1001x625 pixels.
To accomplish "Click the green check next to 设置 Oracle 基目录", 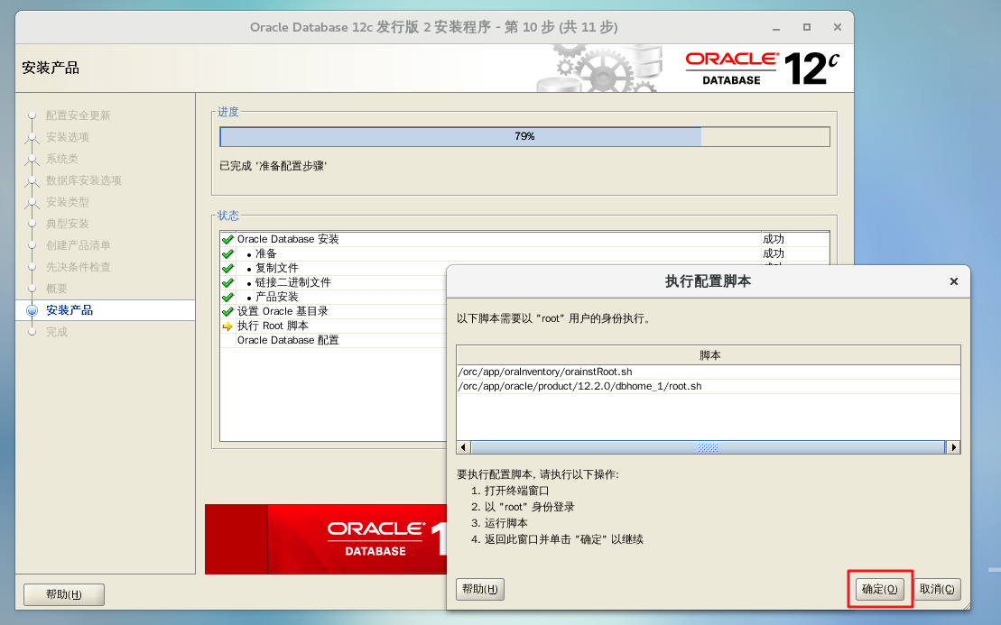I will pyautogui.click(x=227, y=312).
